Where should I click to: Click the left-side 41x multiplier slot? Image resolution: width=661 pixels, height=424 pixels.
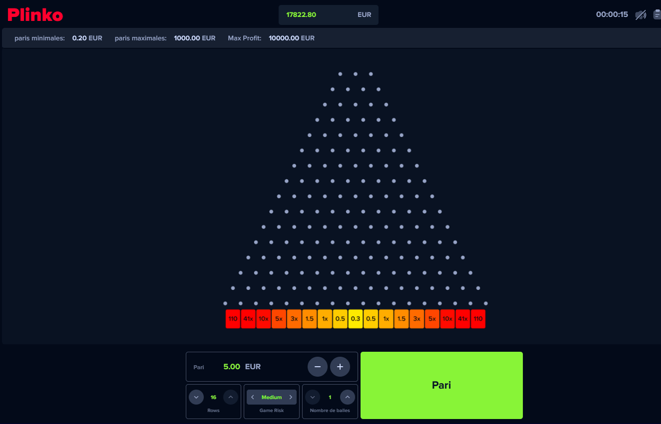point(248,319)
